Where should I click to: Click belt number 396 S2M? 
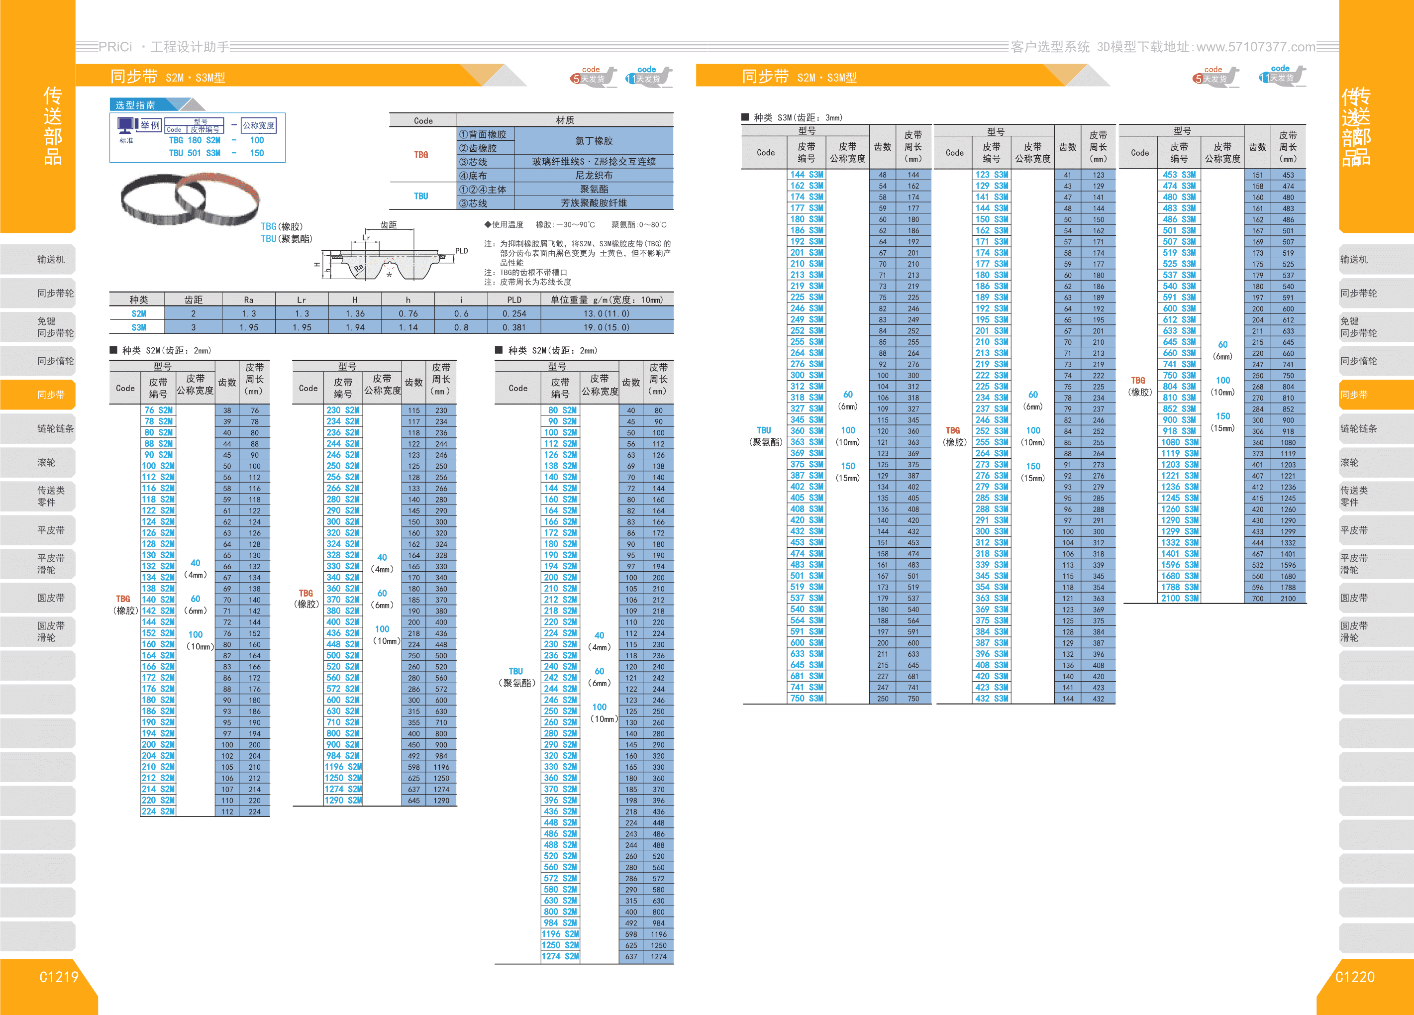click(x=560, y=800)
